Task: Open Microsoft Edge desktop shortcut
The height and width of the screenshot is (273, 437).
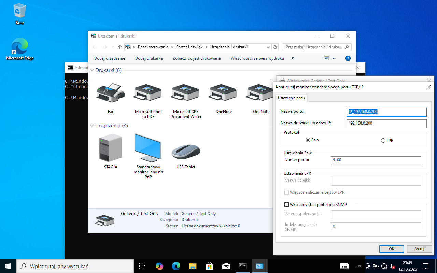Action: 20,49
